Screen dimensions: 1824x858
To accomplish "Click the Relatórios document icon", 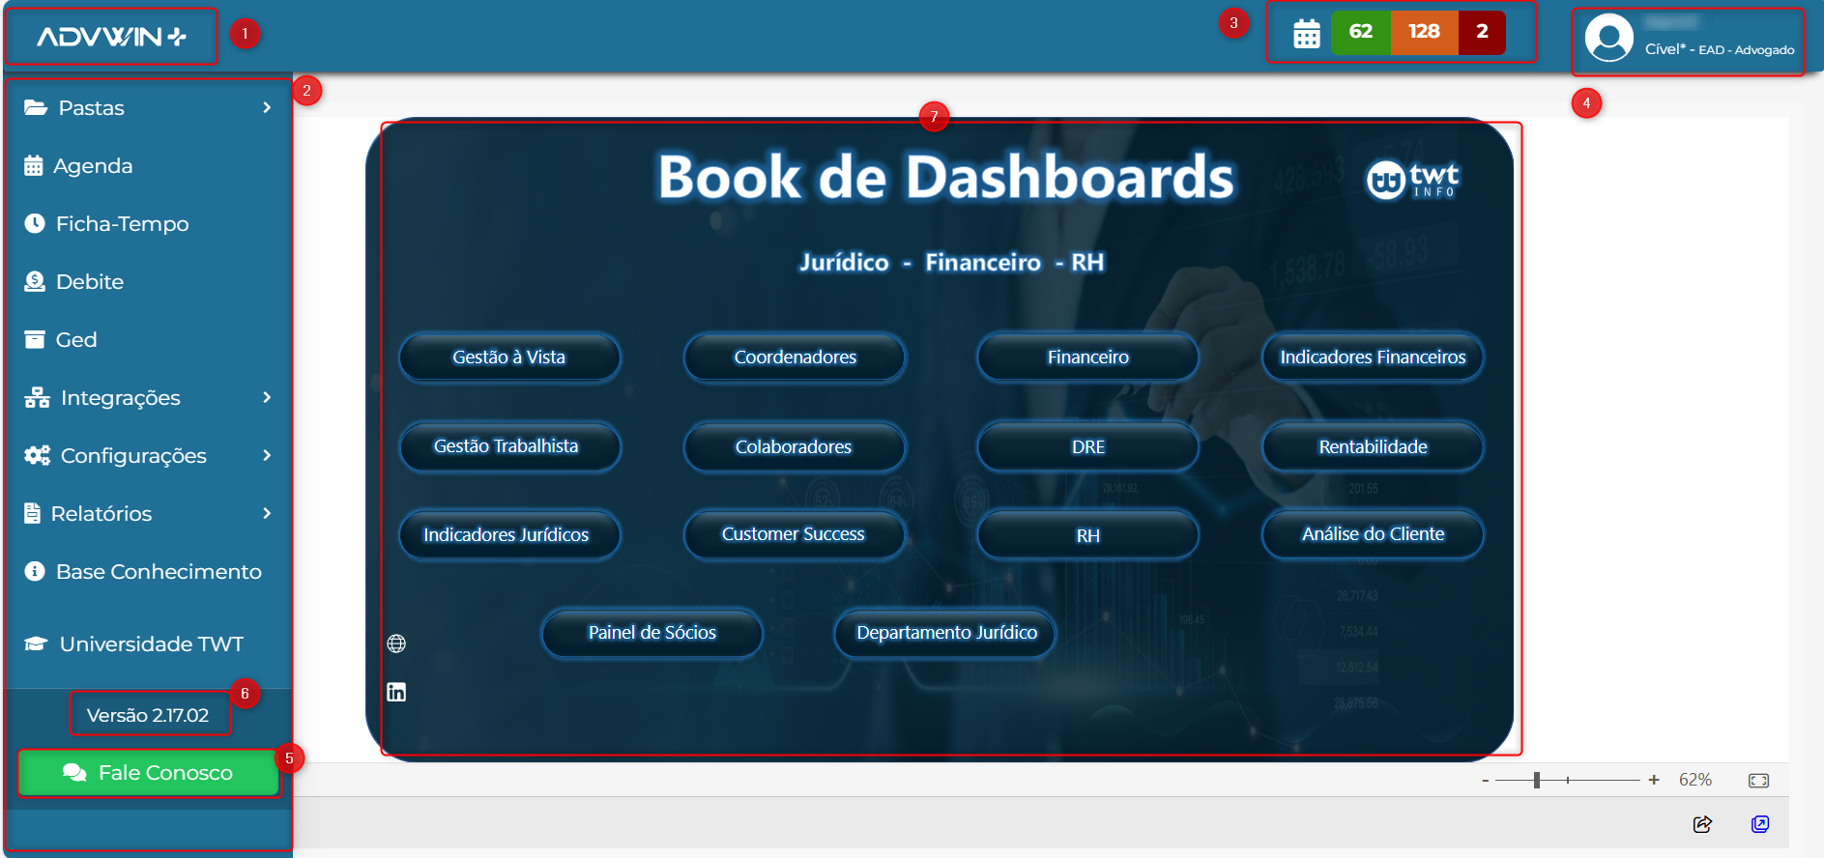I will click(33, 513).
